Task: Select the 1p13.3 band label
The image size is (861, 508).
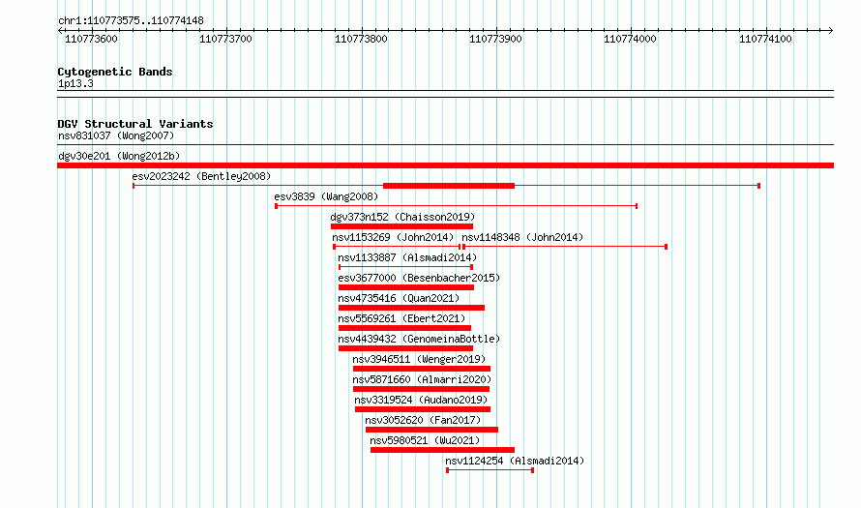Action: [x=75, y=83]
